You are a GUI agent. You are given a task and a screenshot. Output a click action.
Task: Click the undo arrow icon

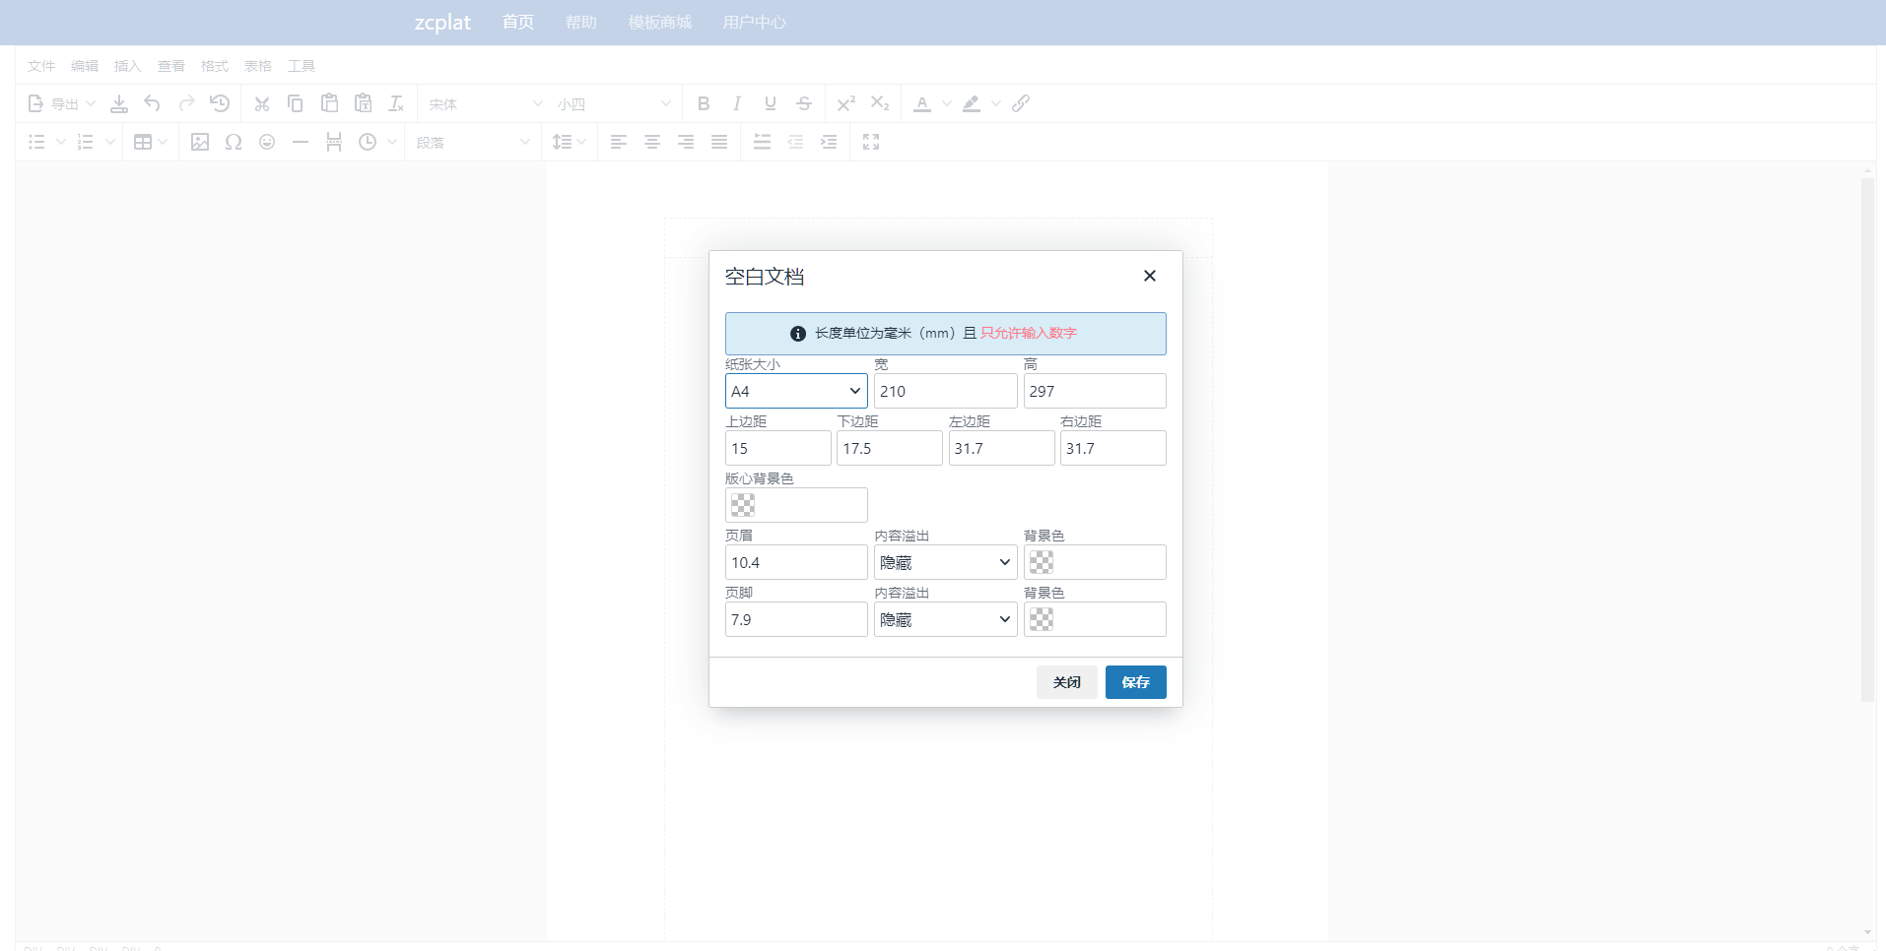153,103
